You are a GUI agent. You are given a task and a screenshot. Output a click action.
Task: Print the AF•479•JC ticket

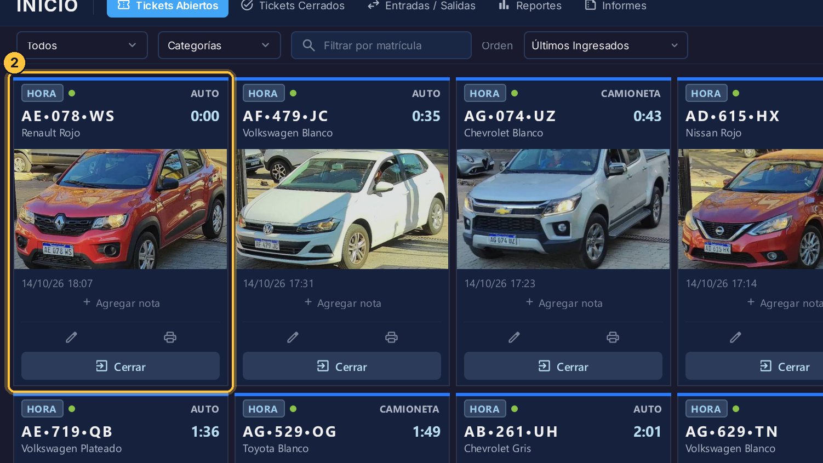(391, 337)
